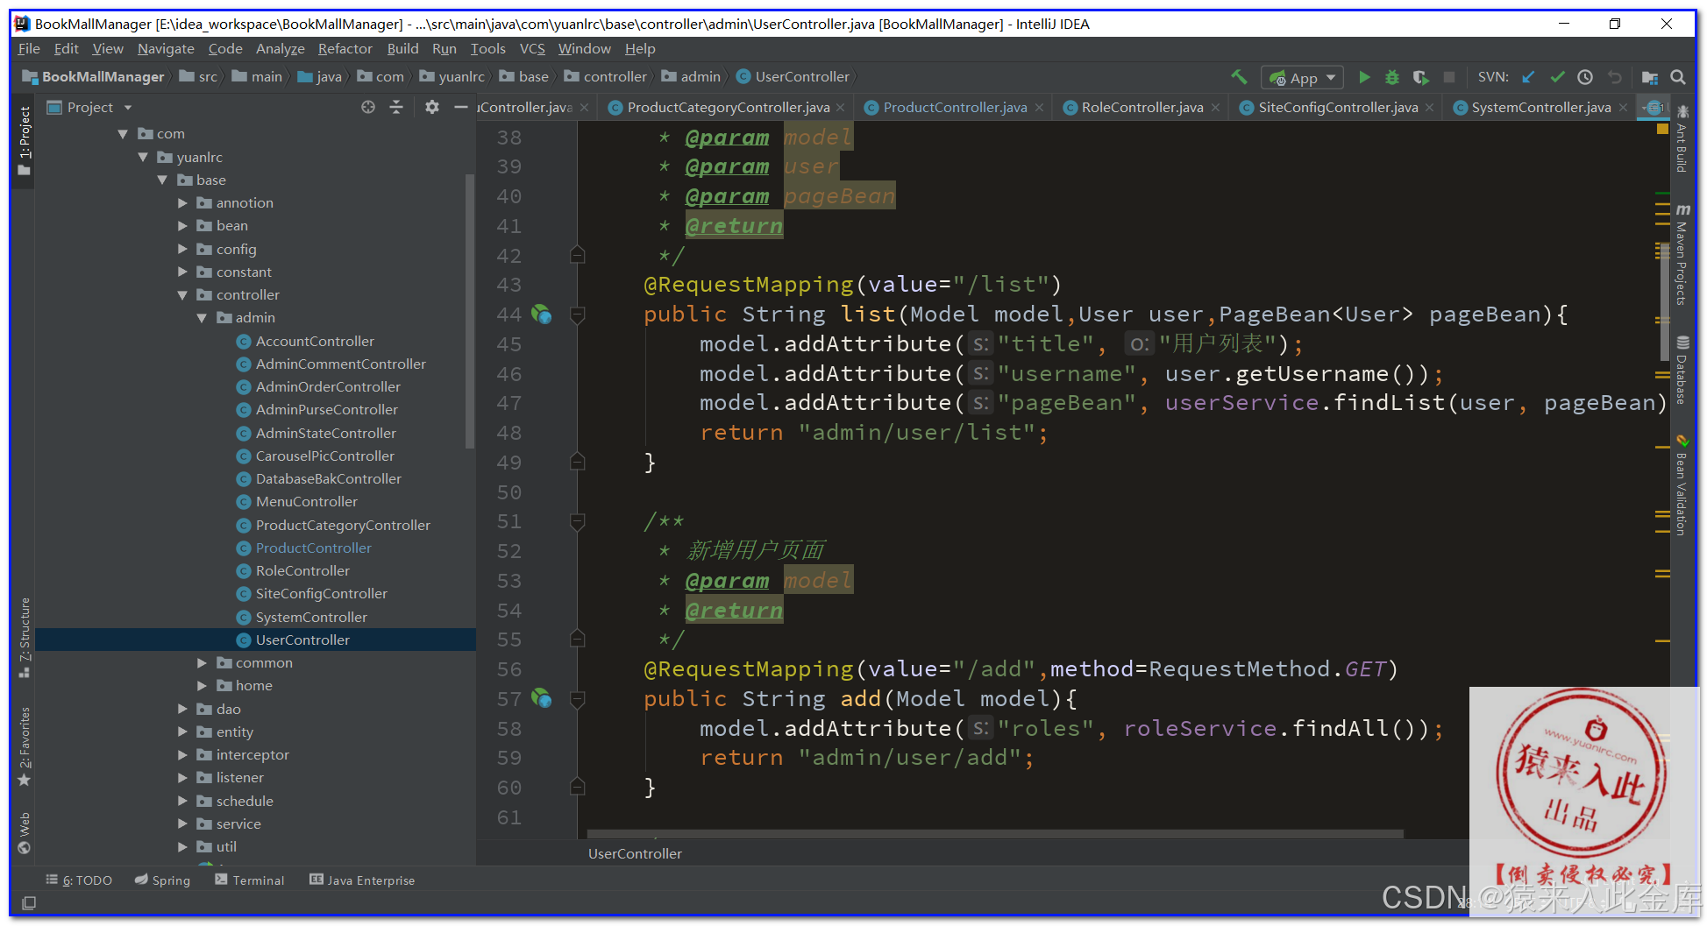This screenshot has height=926, width=1707.
Task: Open the Web tool window
Action: click(25, 832)
